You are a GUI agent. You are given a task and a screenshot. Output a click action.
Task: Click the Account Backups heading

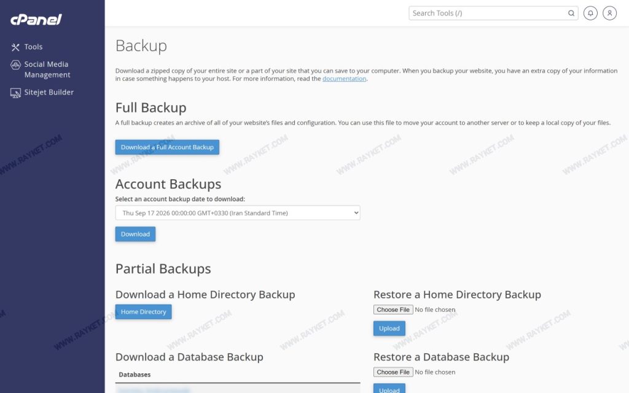(x=168, y=184)
